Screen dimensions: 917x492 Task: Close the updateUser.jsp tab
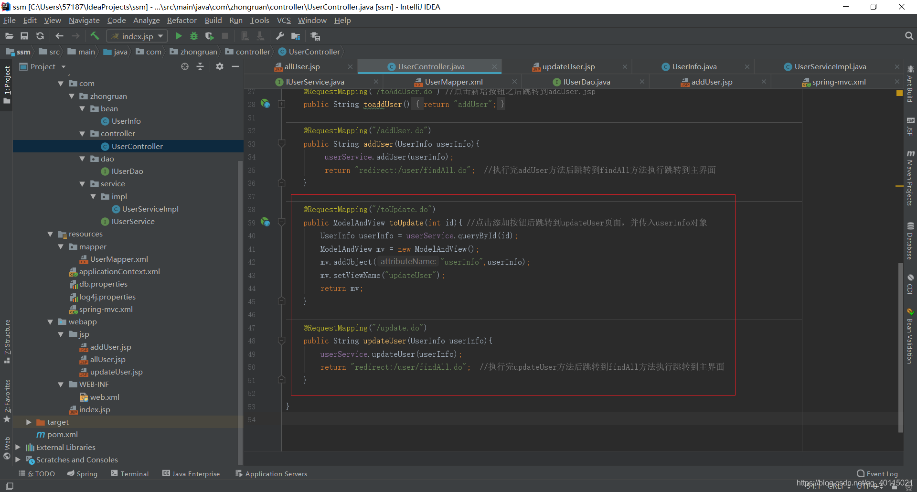(x=625, y=67)
